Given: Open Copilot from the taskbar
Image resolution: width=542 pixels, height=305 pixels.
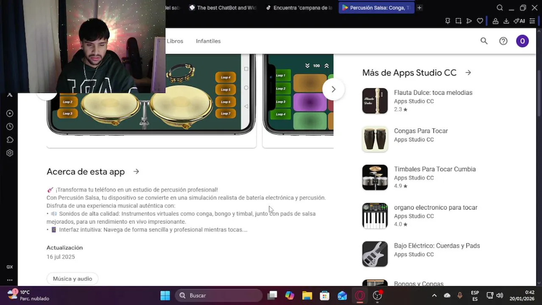Looking at the screenshot, I should (x=290, y=295).
